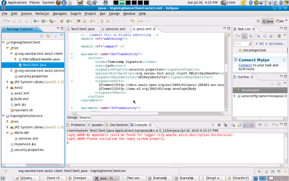Image resolution: width=289 pixels, height=181 pixels.
Task: Click the green Run toolbar button
Action: click(43, 21)
